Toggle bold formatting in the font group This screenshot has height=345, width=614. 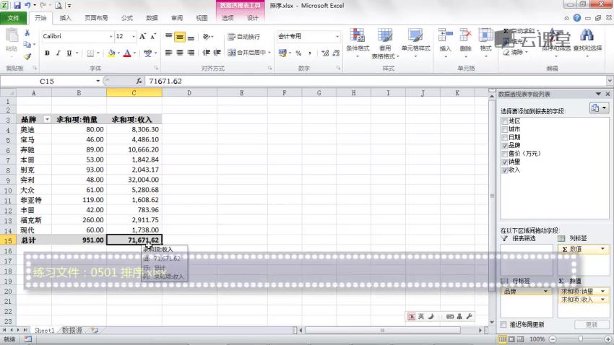pyautogui.click(x=48, y=53)
